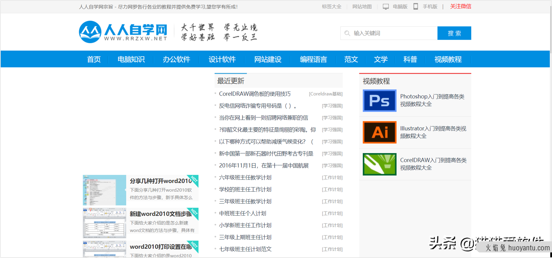Open Photoshop入门到提高各类视频教程大全 text link
The image size is (552, 258).
pyautogui.click(x=432, y=100)
